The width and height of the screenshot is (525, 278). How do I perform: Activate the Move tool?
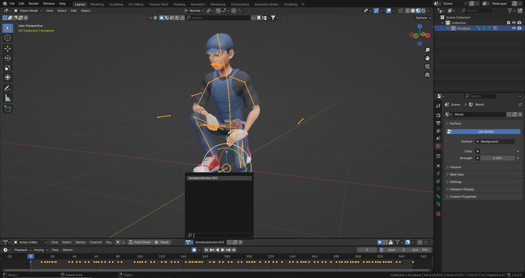8,49
